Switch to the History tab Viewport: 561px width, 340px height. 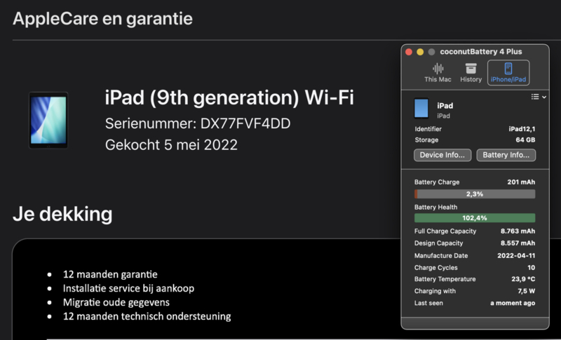point(471,73)
